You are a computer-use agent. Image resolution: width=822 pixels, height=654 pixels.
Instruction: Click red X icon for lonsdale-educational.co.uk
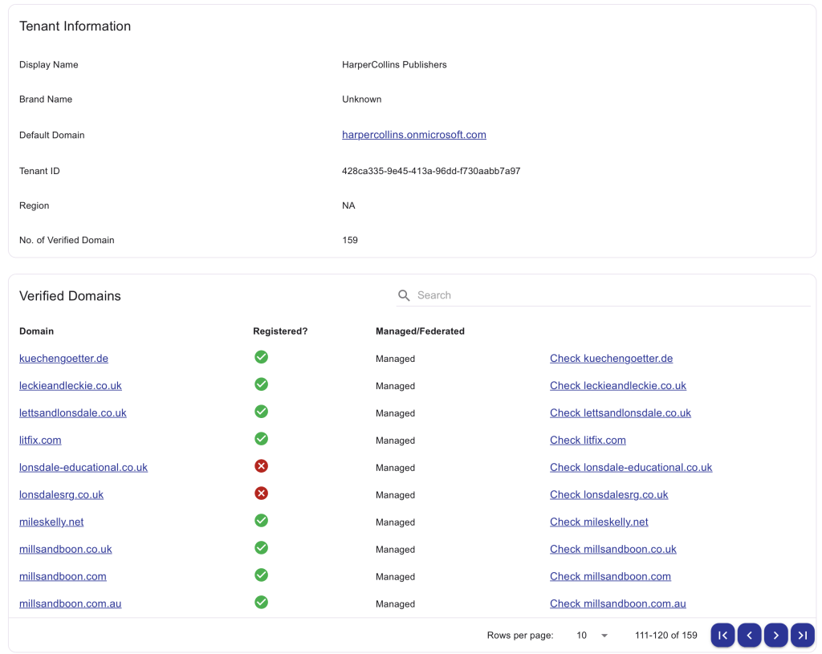pos(261,466)
